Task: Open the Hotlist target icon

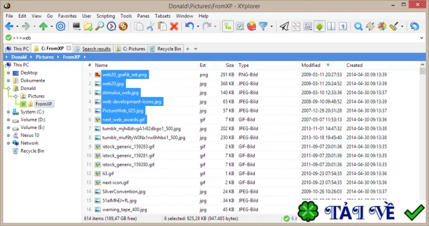Action: (x=61, y=26)
